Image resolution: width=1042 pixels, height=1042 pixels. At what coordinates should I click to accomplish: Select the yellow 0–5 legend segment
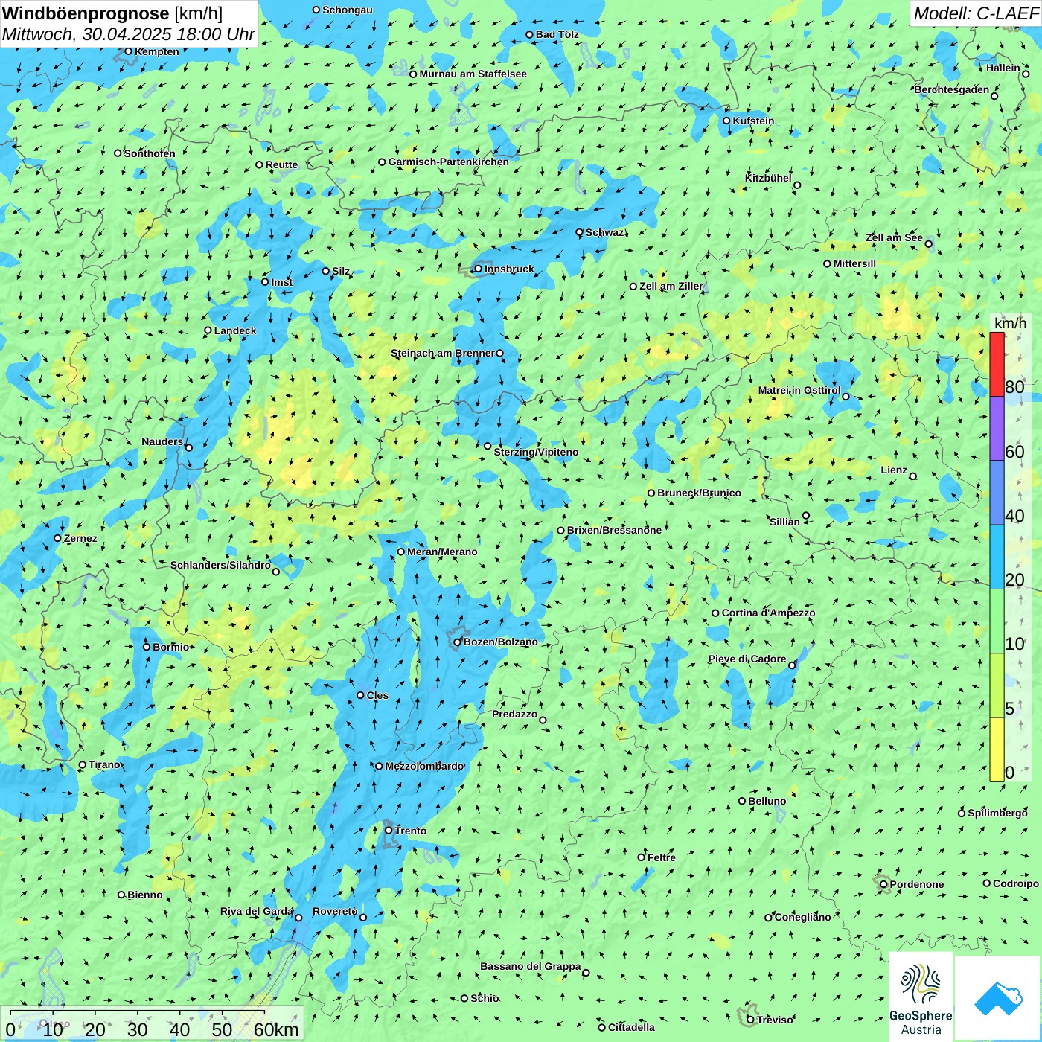tap(997, 749)
